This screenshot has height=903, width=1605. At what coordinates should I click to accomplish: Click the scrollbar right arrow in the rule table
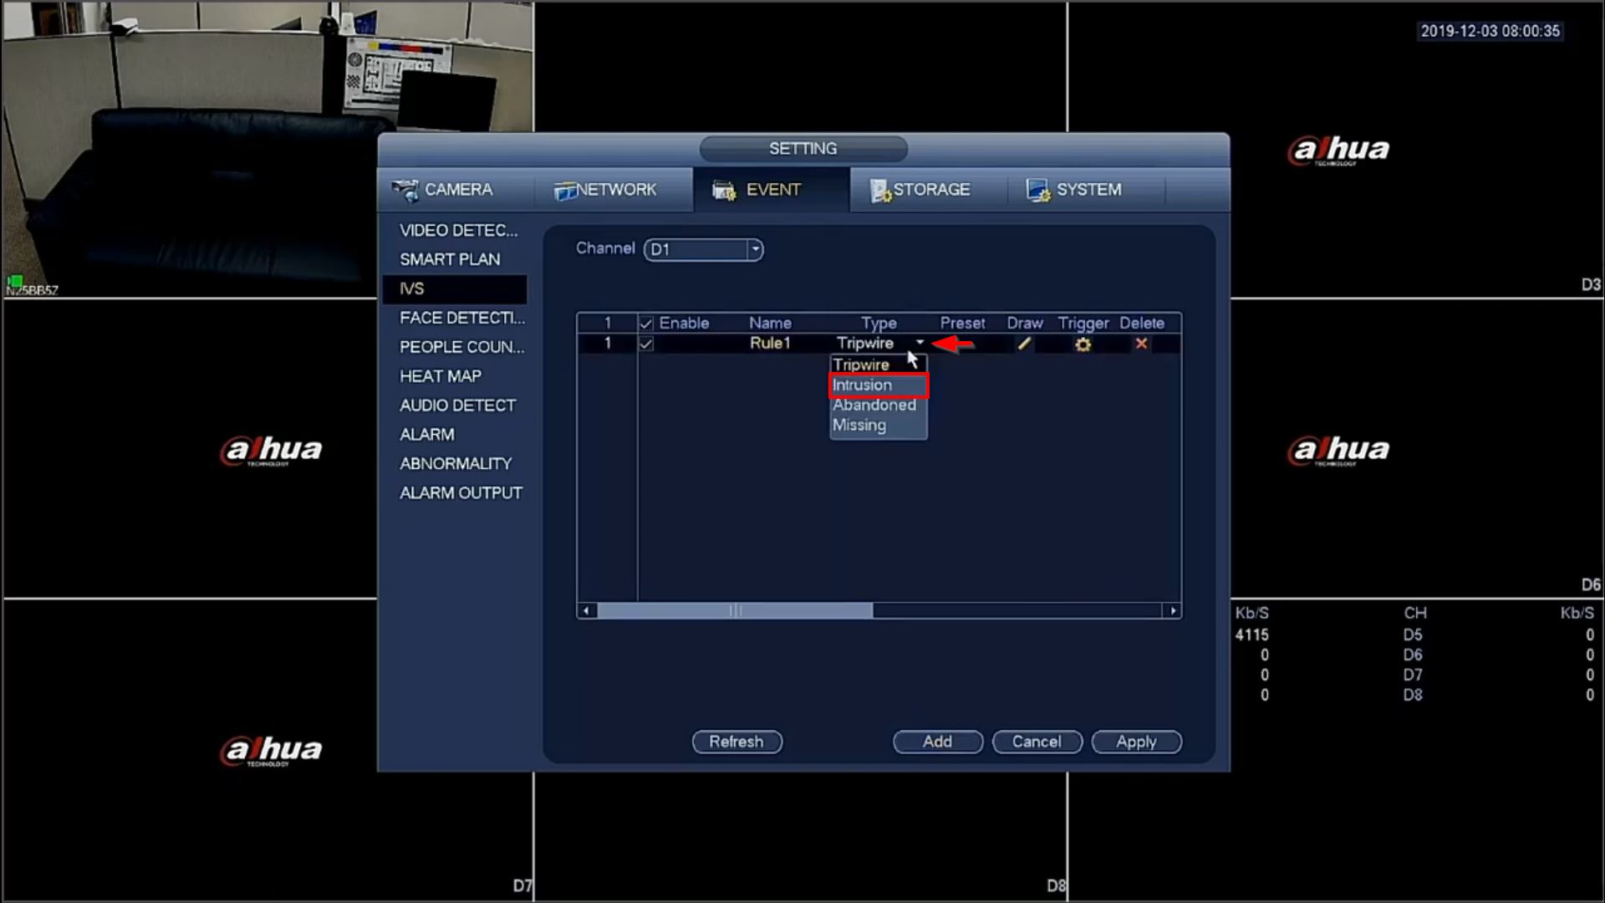coord(1173,611)
